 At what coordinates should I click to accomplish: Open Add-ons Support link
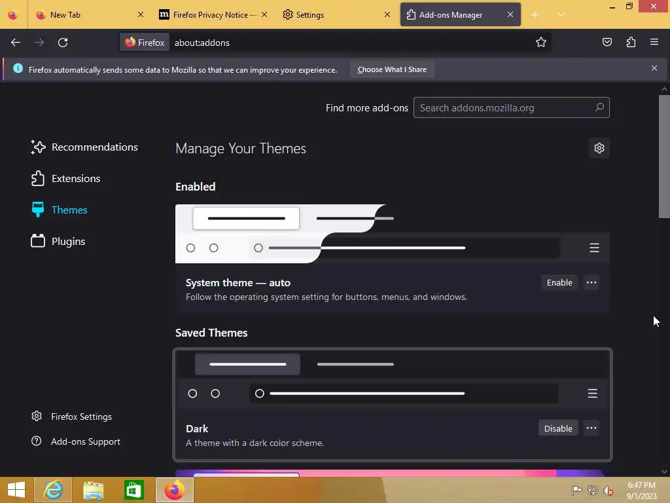click(x=76, y=441)
